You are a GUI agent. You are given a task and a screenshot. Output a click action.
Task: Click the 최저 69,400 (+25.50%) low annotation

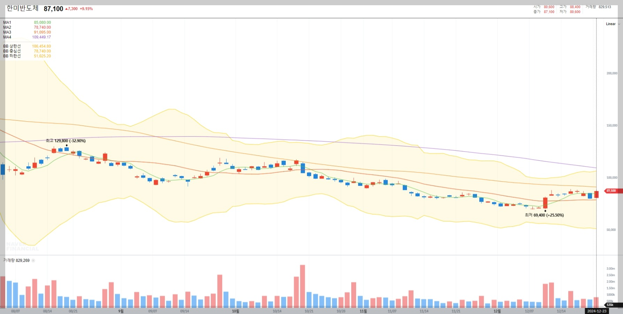click(544, 215)
